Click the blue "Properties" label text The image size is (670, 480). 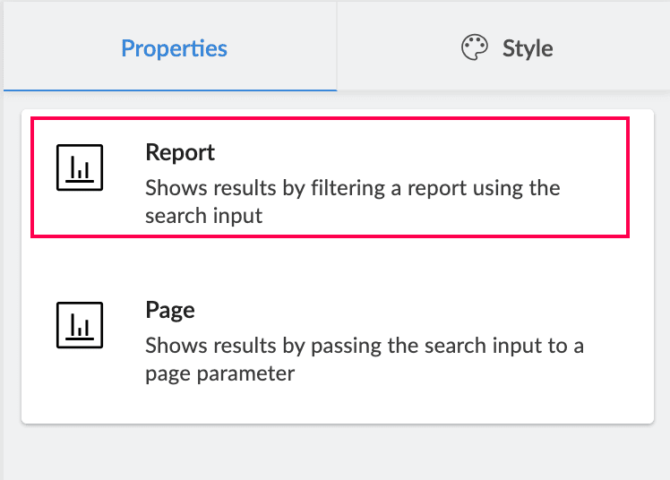(174, 48)
